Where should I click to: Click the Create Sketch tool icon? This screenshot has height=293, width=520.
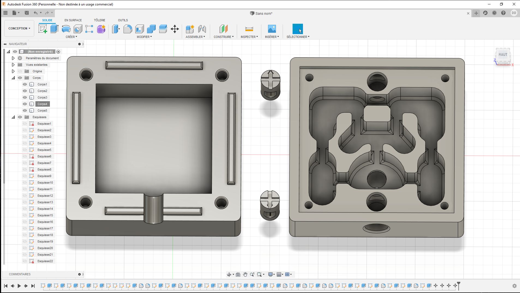point(43,29)
